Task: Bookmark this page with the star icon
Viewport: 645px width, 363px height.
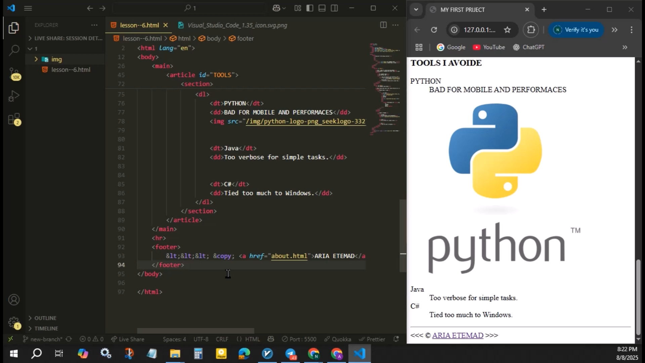Action: tap(507, 30)
